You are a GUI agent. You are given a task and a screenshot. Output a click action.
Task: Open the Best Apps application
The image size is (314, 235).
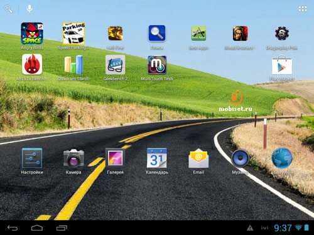(x=198, y=33)
